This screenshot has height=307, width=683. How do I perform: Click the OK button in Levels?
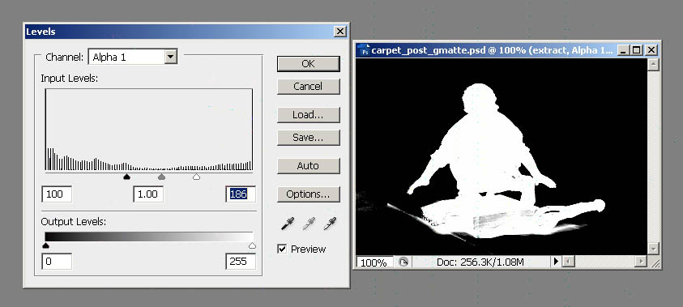pos(308,63)
